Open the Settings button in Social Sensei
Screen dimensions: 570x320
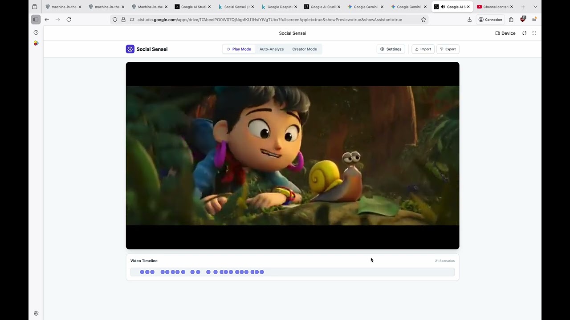click(391, 49)
